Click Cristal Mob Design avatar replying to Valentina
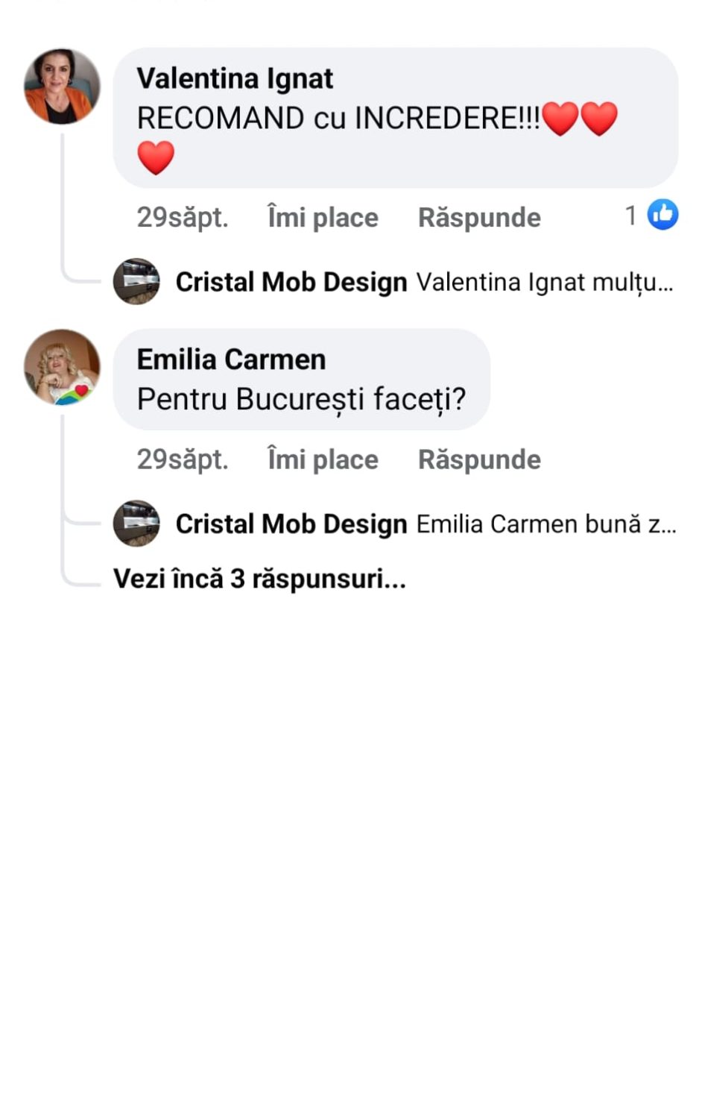 pos(136,281)
